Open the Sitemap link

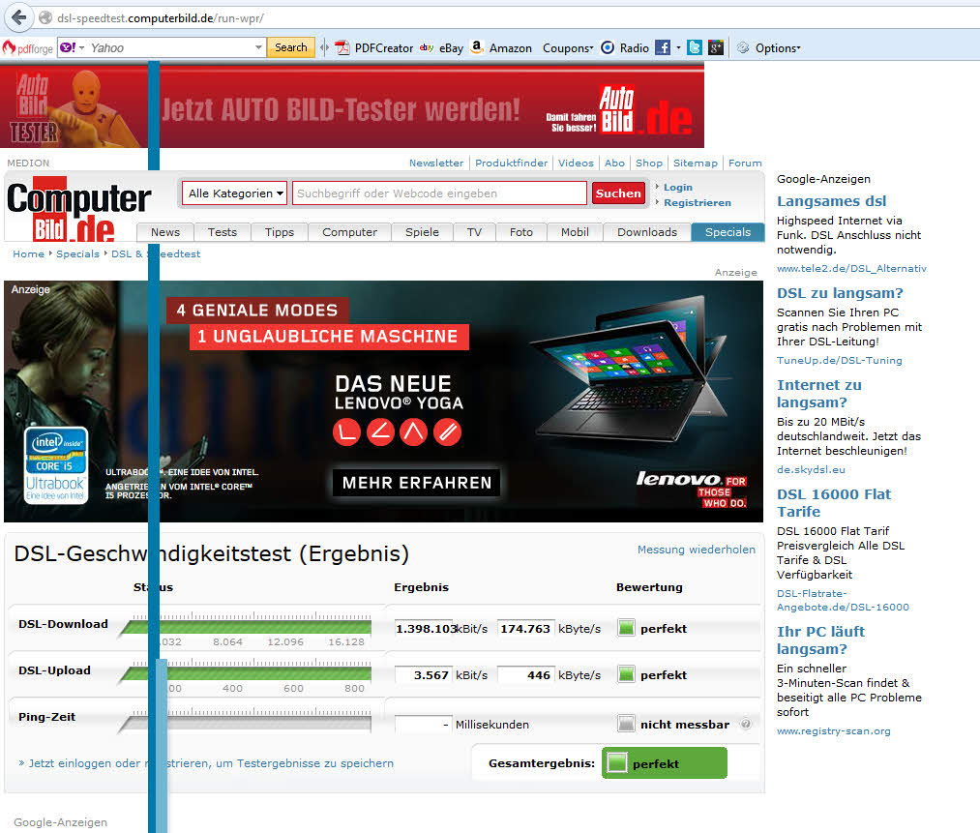point(695,164)
